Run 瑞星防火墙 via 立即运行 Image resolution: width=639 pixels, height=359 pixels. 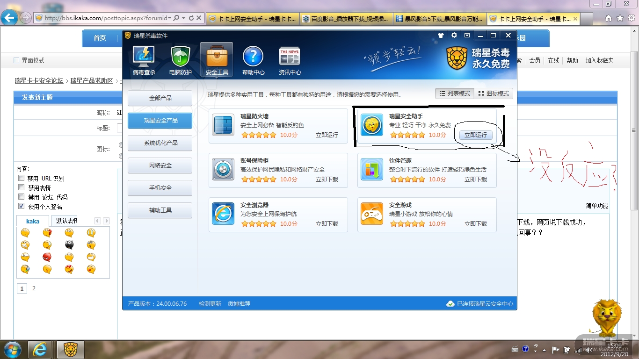327,135
